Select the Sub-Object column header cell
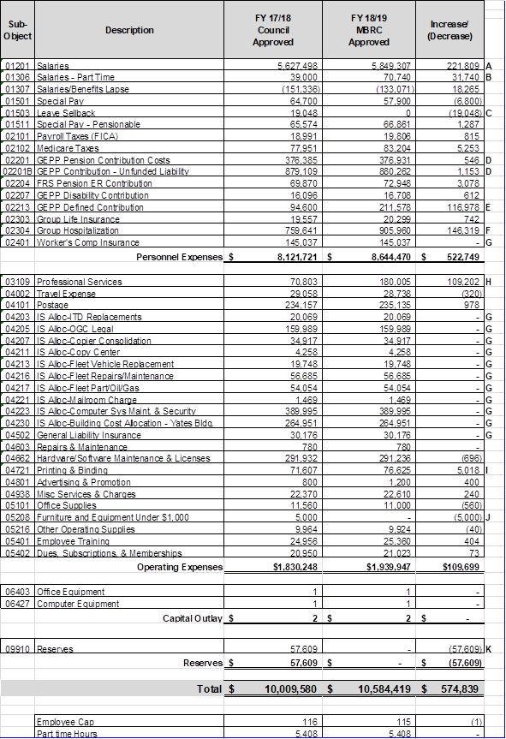The height and width of the screenshot is (739, 506). point(17,30)
